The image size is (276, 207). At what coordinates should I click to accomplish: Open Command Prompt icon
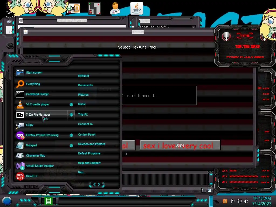point(20,94)
